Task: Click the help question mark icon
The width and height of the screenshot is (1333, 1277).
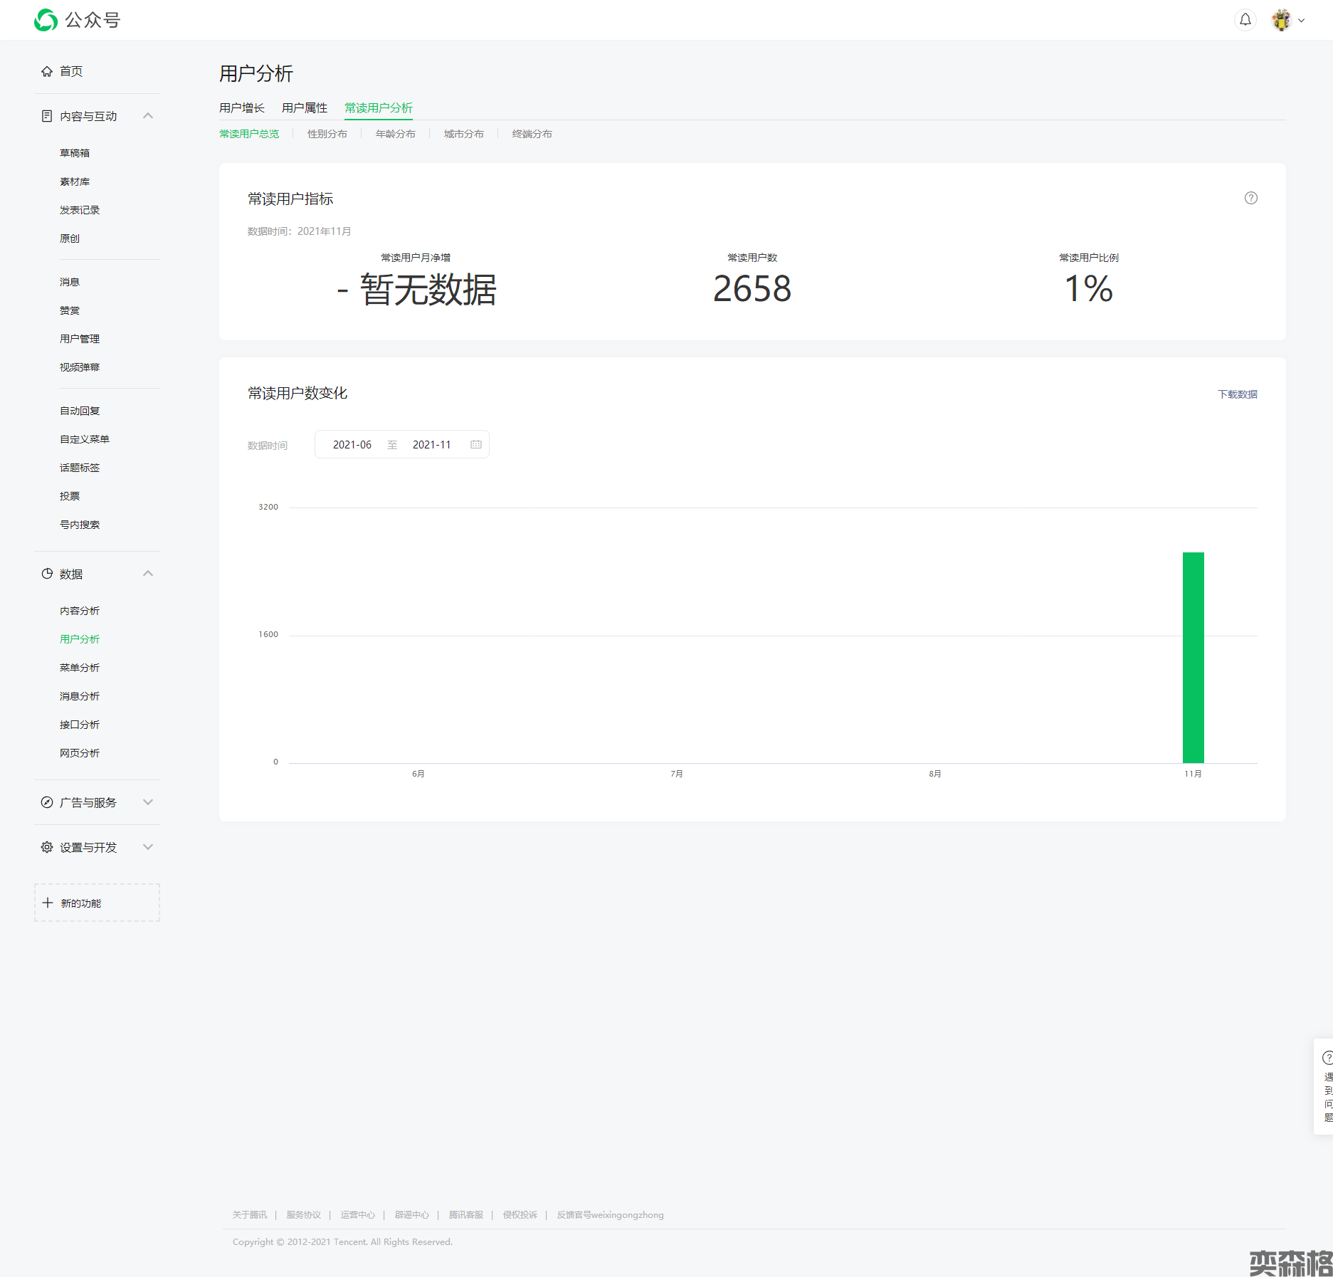Action: tap(1250, 199)
